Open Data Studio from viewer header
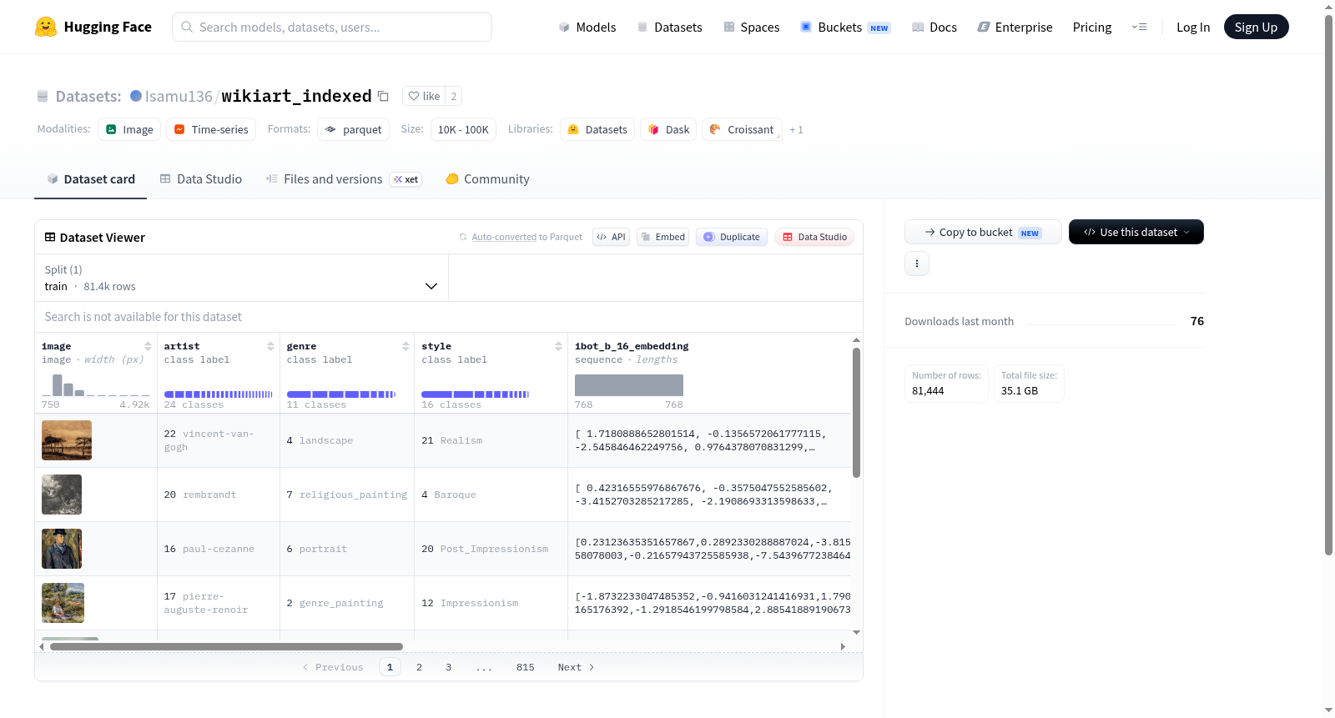This screenshot has height=718, width=1335. point(814,237)
